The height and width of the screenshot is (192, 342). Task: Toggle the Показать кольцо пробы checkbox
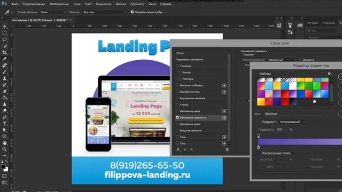click(x=132, y=12)
